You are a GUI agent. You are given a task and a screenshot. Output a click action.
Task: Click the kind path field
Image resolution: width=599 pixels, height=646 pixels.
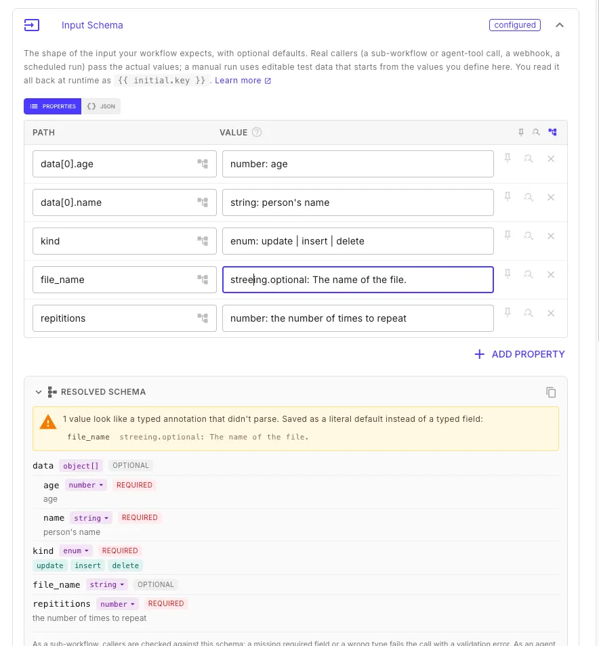pyautogui.click(x=125, y=241)
